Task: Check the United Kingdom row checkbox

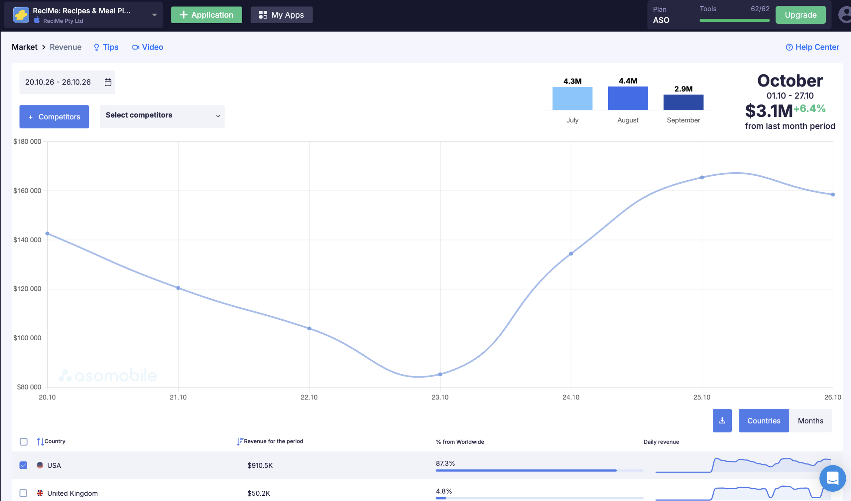Action: coord(23,493)
